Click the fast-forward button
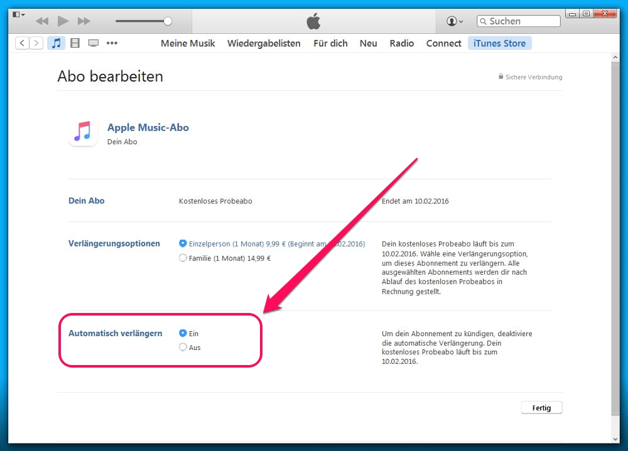This screenshot has width=628, height=451. [84, 21]
